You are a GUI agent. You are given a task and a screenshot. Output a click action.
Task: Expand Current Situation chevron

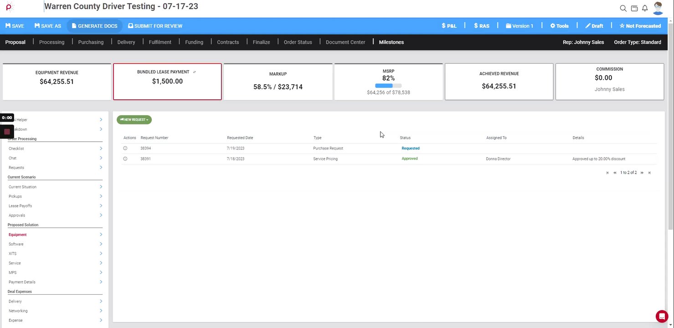pyautogui.click(x=101, y=187)
